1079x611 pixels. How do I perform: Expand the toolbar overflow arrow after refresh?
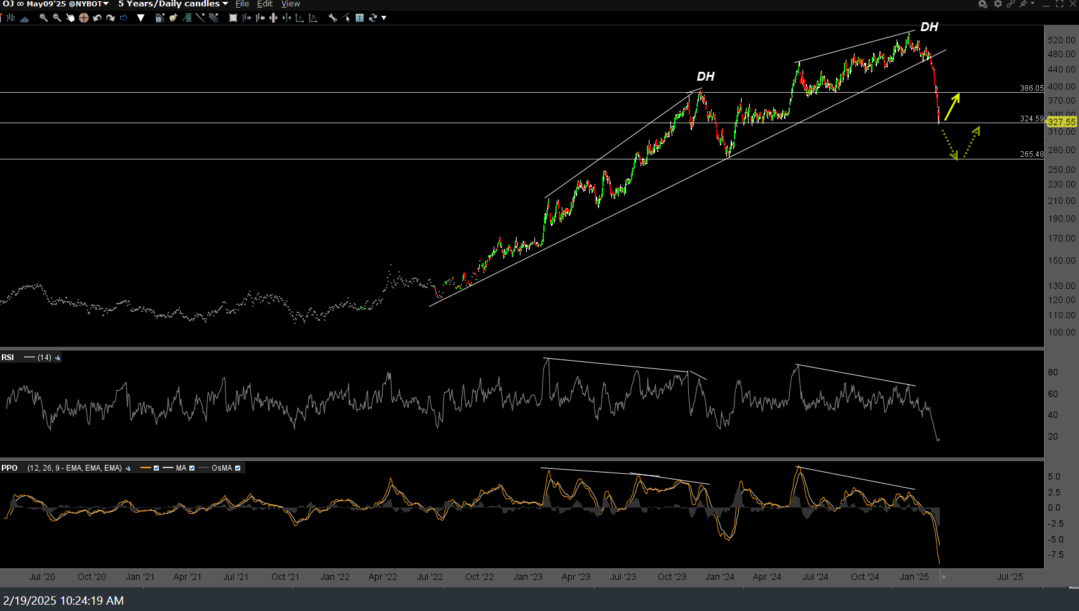pyautogui.click(x=384, y=18)
